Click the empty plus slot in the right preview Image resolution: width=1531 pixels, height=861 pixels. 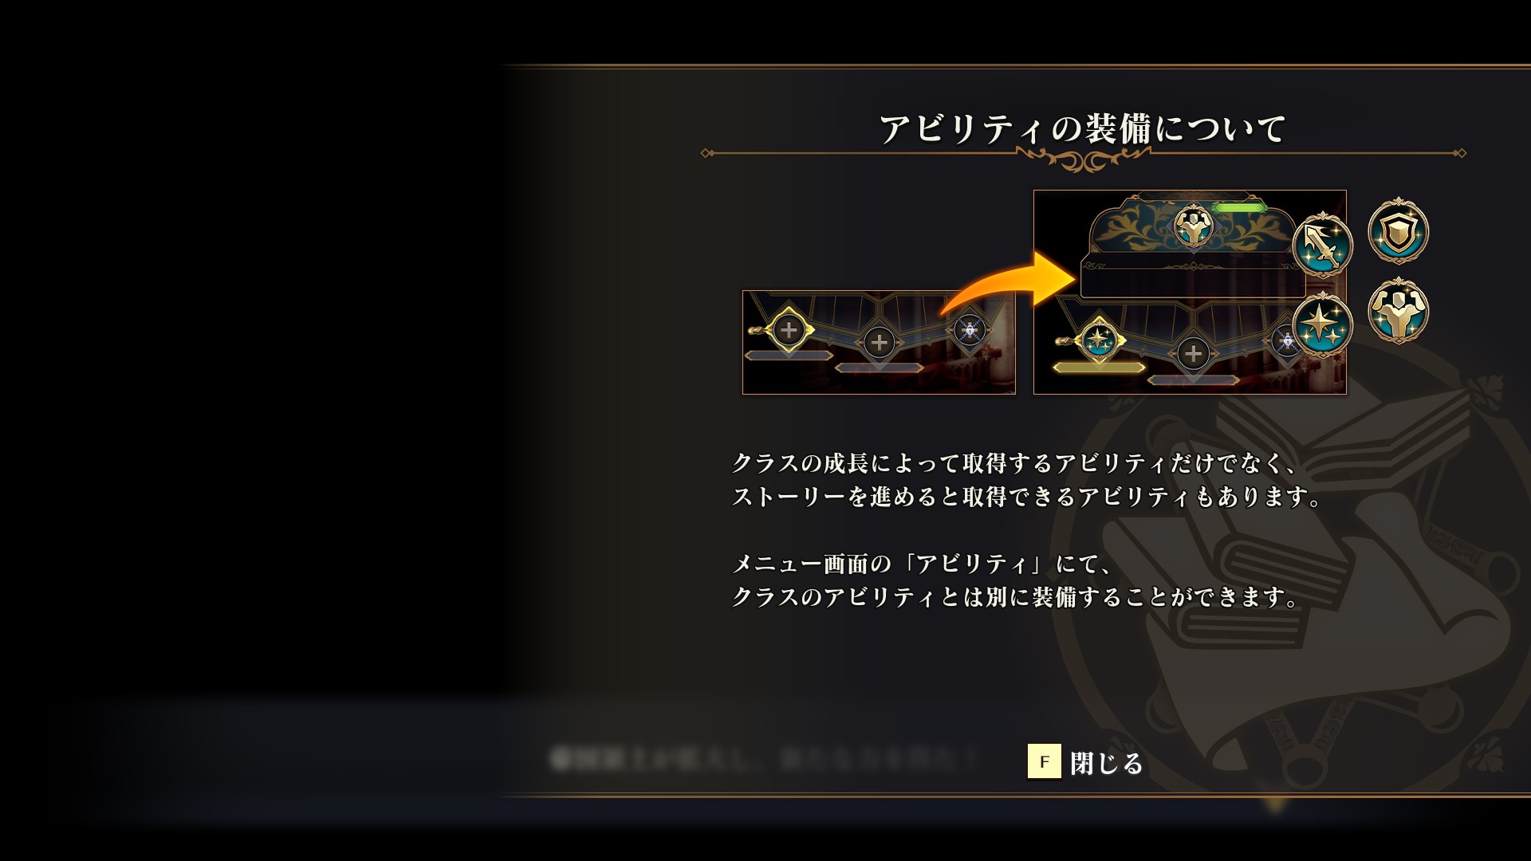coord(1193,353)
